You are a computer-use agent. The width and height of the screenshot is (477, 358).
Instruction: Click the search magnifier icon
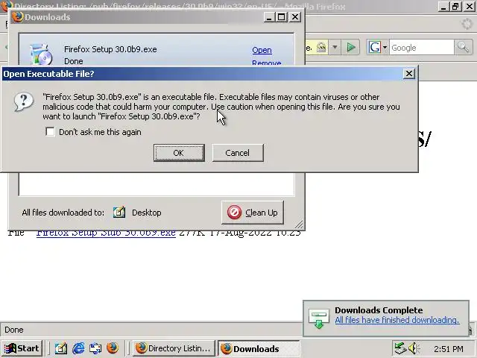coord(463,47)
